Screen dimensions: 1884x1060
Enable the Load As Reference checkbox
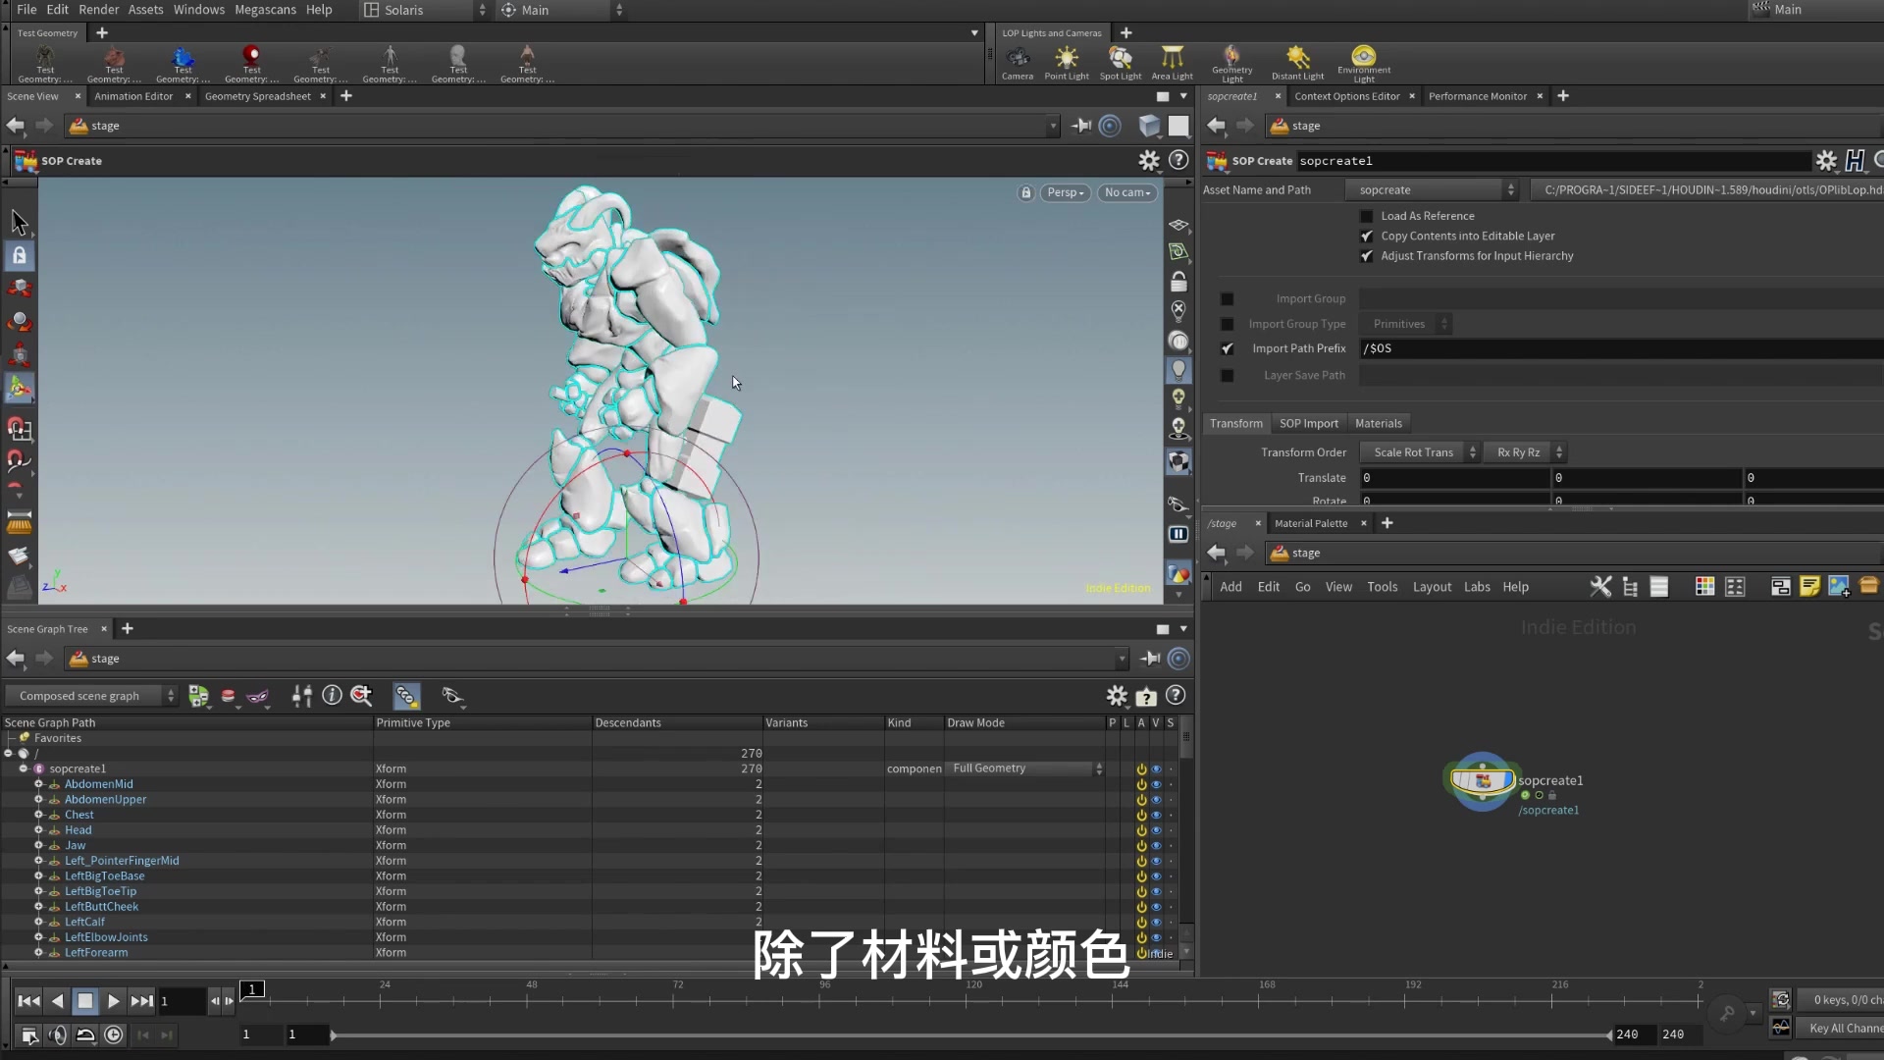(1367, 216)
